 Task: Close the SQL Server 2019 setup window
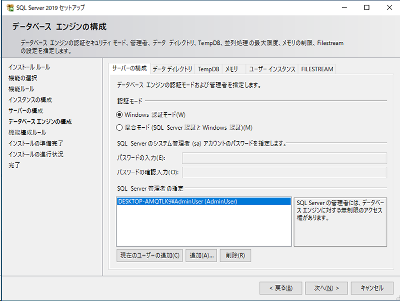tap(389, 7)
